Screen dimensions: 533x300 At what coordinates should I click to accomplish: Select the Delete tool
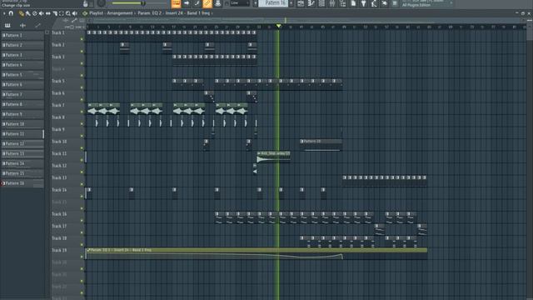click(x=35, y=13)
